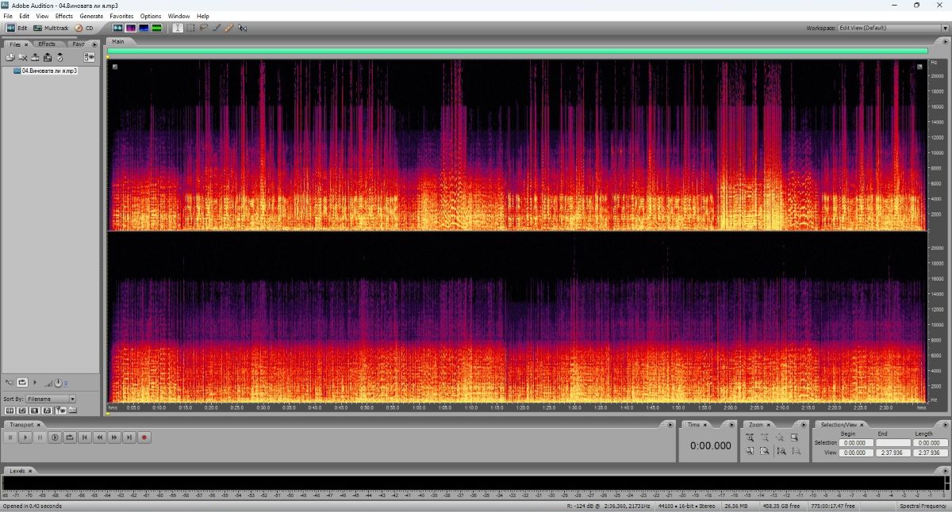Click Play From Cursor To End button
Image resolution: width=952 pixels, height=512 pixels.
(x=55, y=437)
